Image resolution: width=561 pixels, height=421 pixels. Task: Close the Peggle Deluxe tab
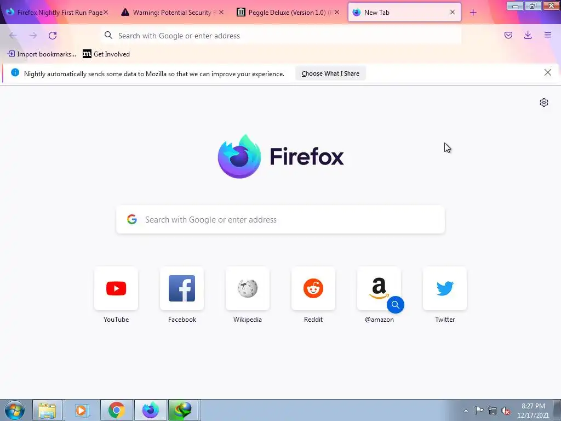point(337,12)
